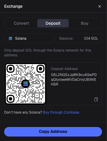This screenshot has height=141, width=107.
Task: Click the Solana logo inside the QR code
Action: 25,84
